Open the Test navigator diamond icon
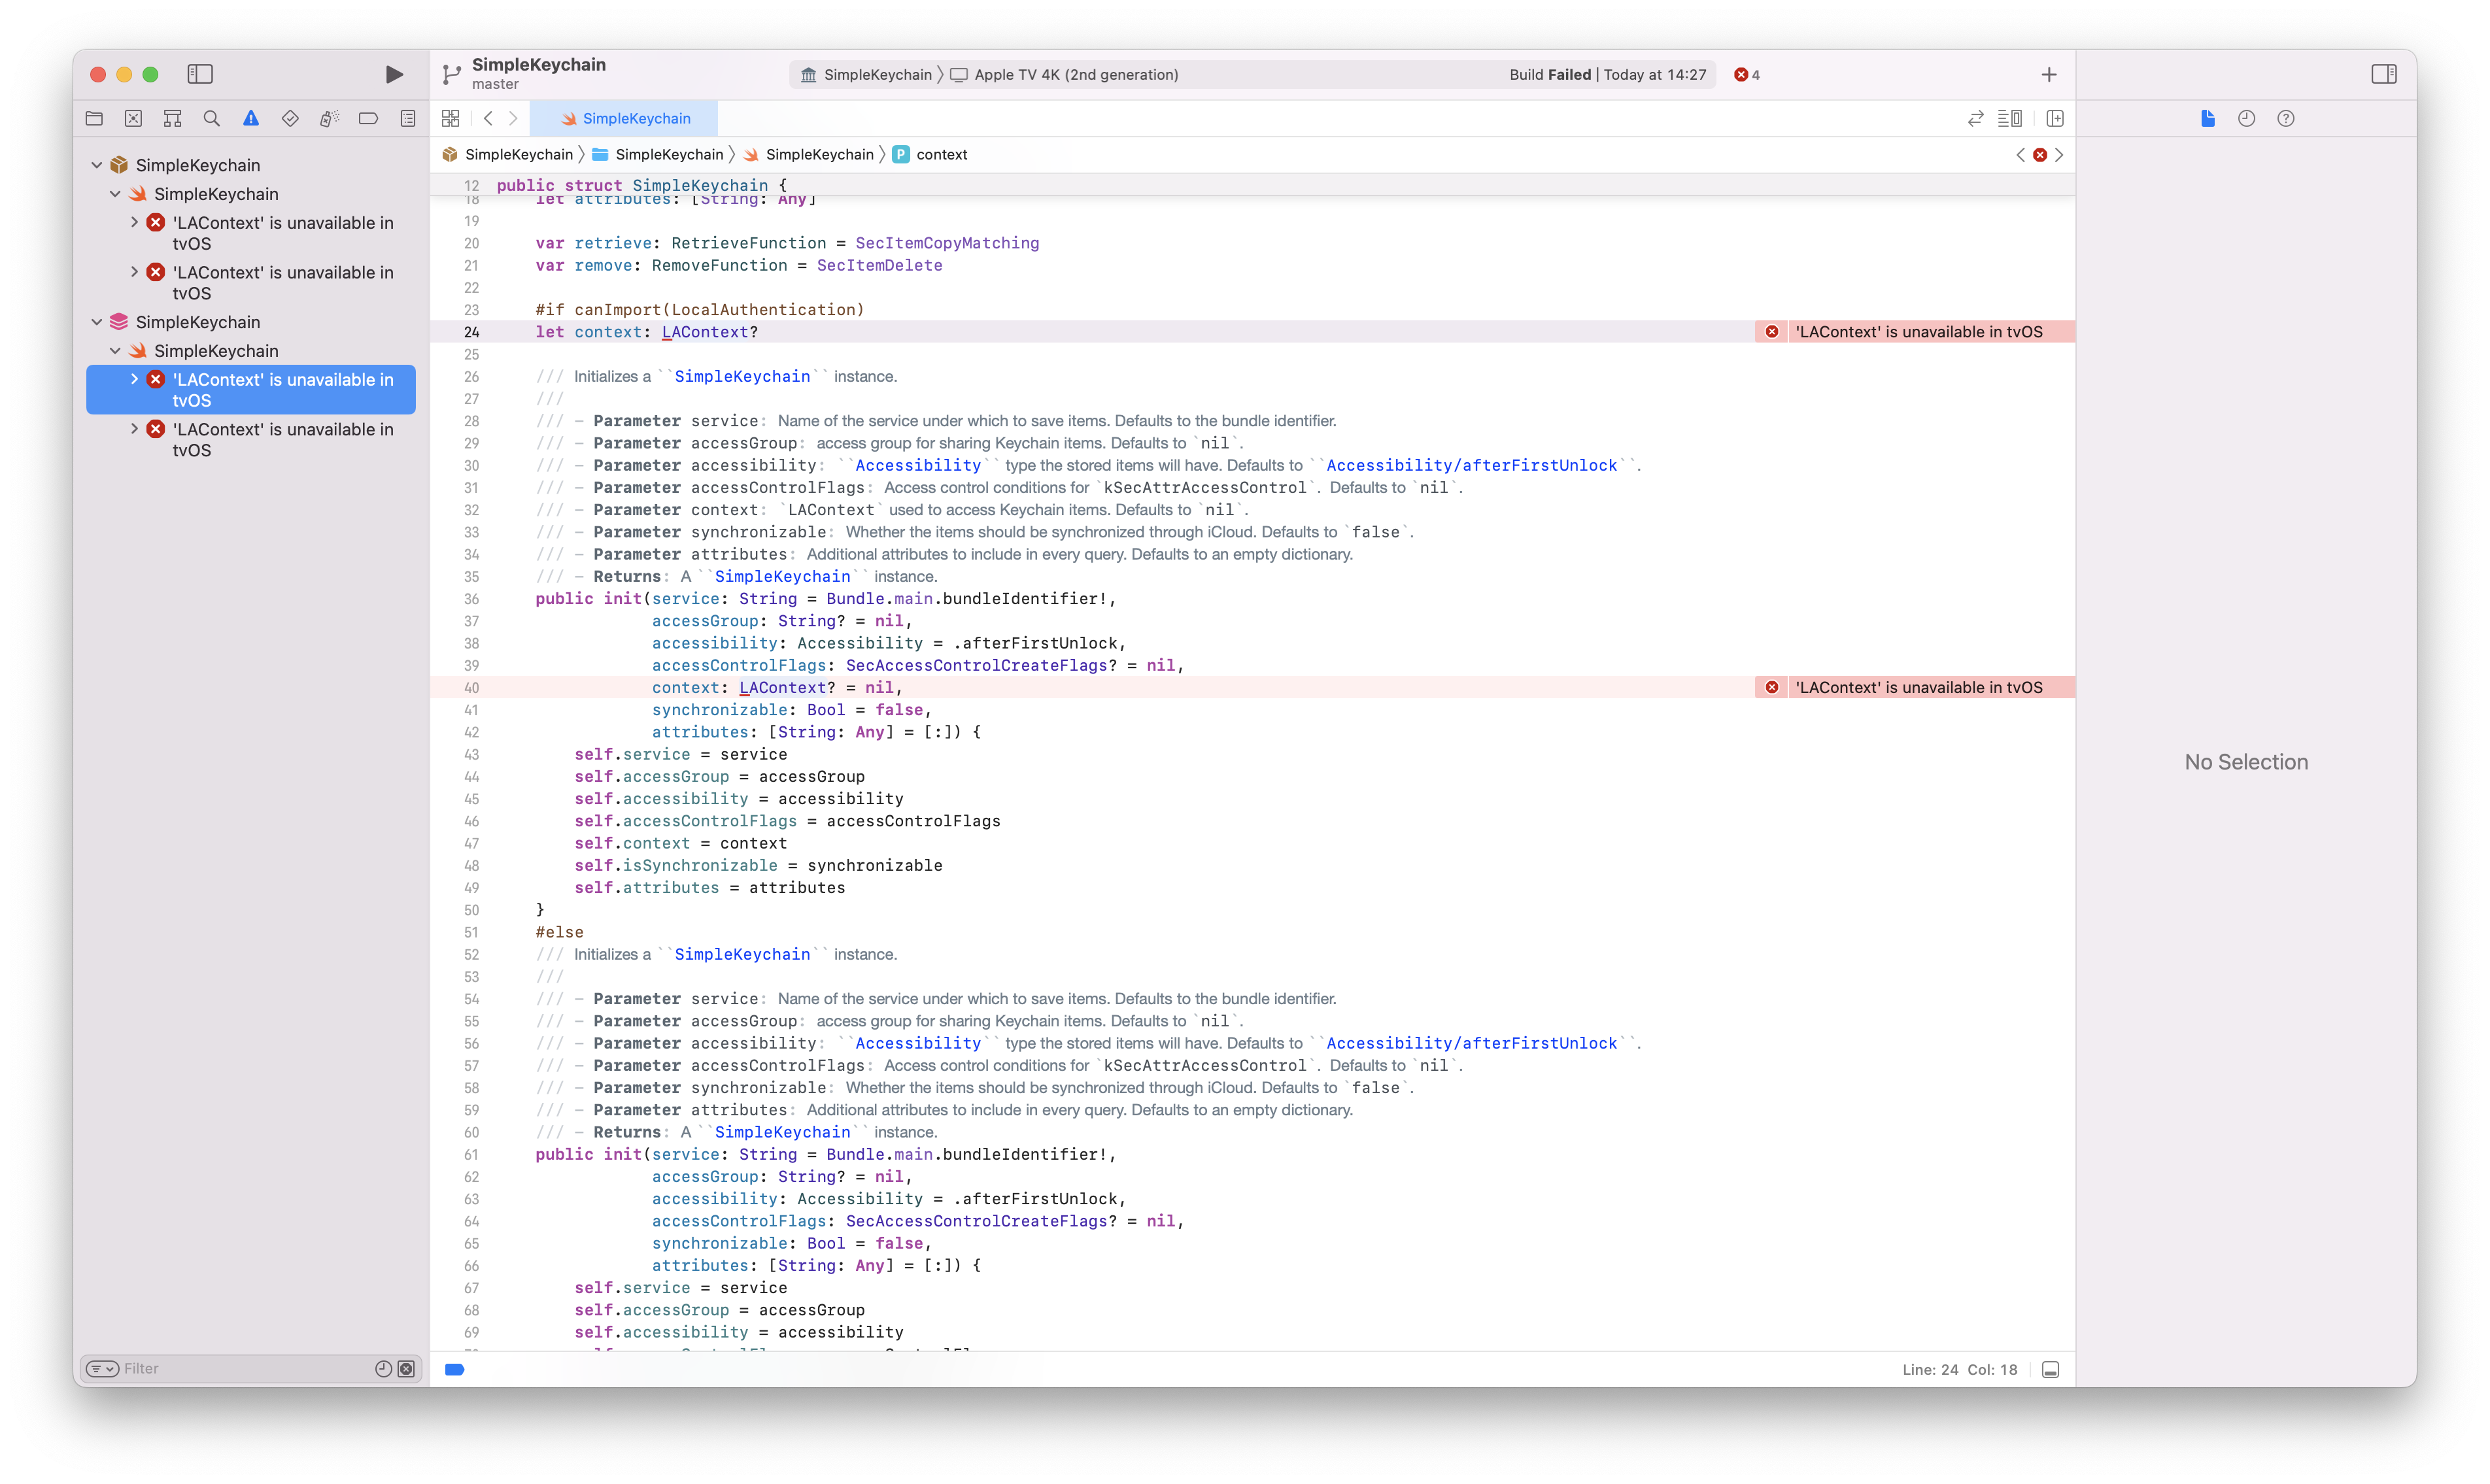This screenshot has height=1484, width=2490. [290, 118]
